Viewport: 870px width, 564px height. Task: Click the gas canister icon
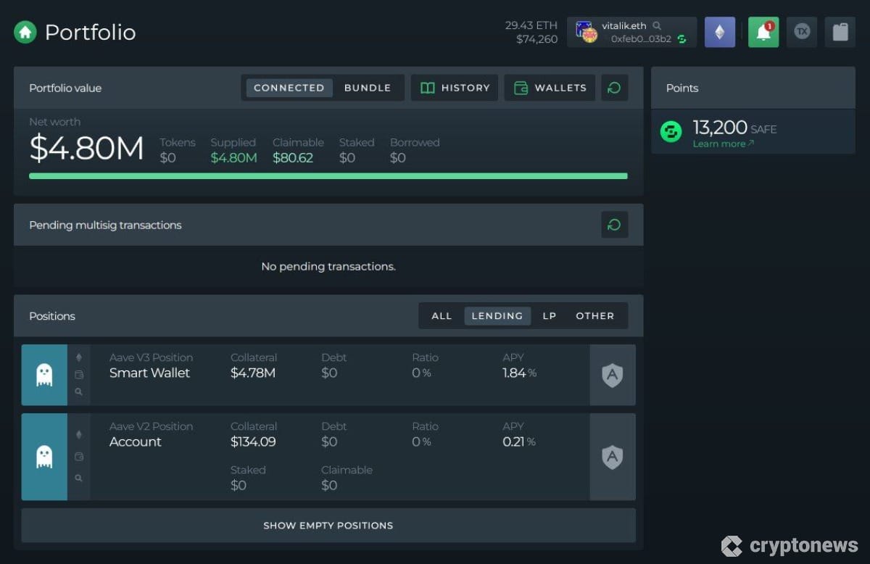[x=840, y=32]
